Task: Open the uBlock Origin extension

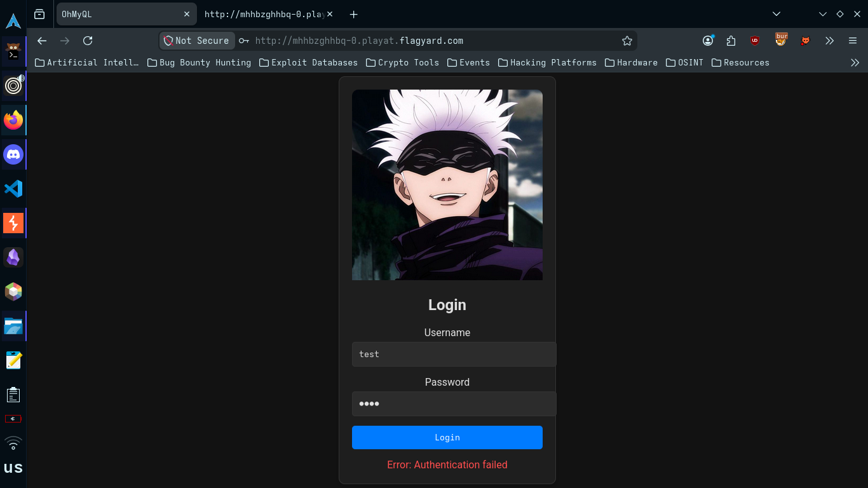Action: click(x=755, y=41)
